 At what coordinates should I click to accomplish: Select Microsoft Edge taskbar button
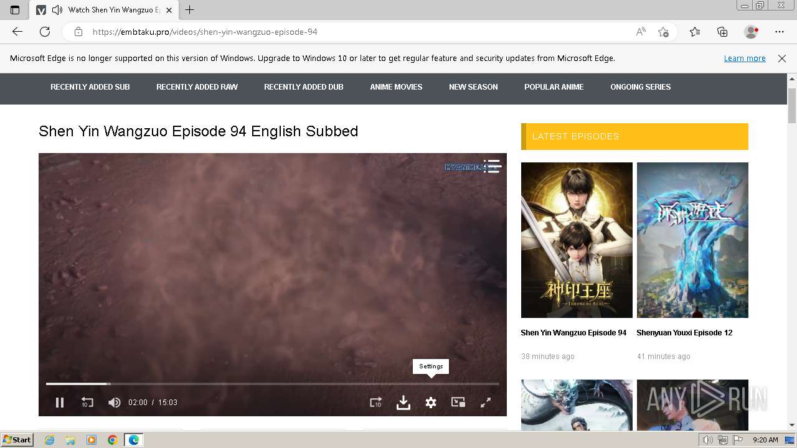[134, 440]
